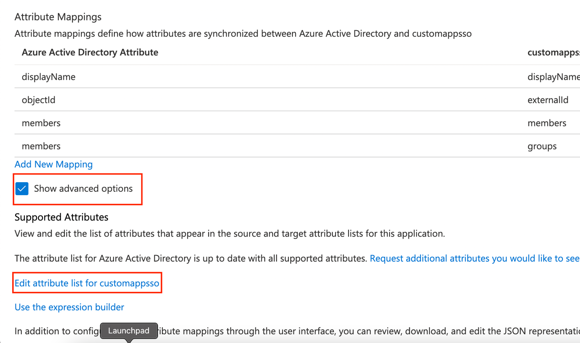Click source members in the groups mapping row
Image resolution: width=580 pixels, height=343 pixels.
click(x=41, y=146)
